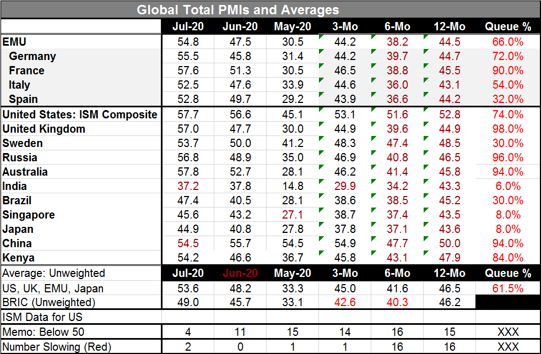Click Brazil Jul-20 value 47.4

point(188,200)
